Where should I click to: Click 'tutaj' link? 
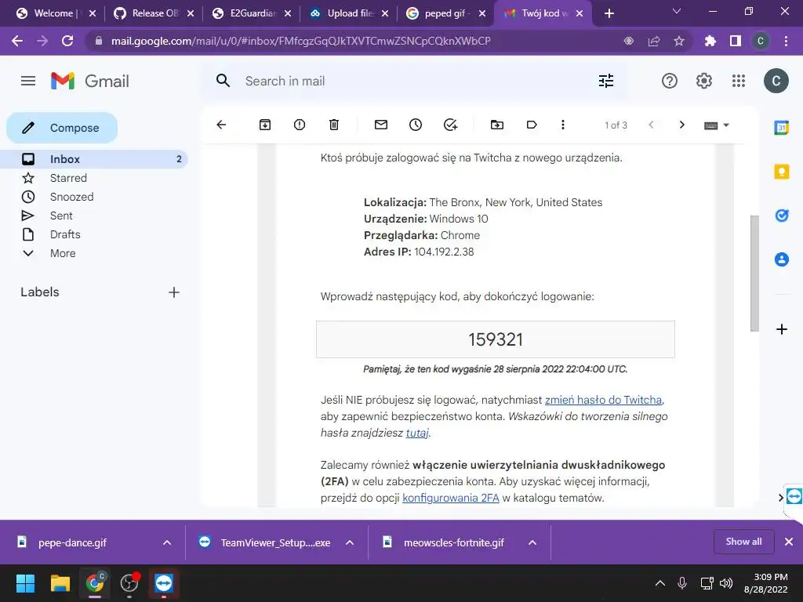click(417, 433)
